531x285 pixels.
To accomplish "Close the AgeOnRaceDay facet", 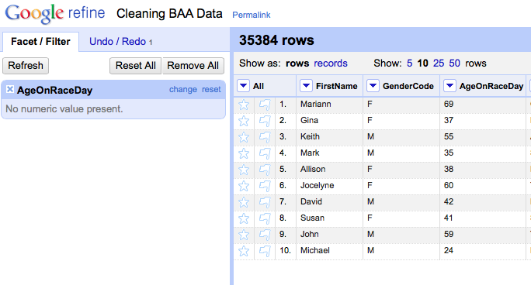I will 10,89.
